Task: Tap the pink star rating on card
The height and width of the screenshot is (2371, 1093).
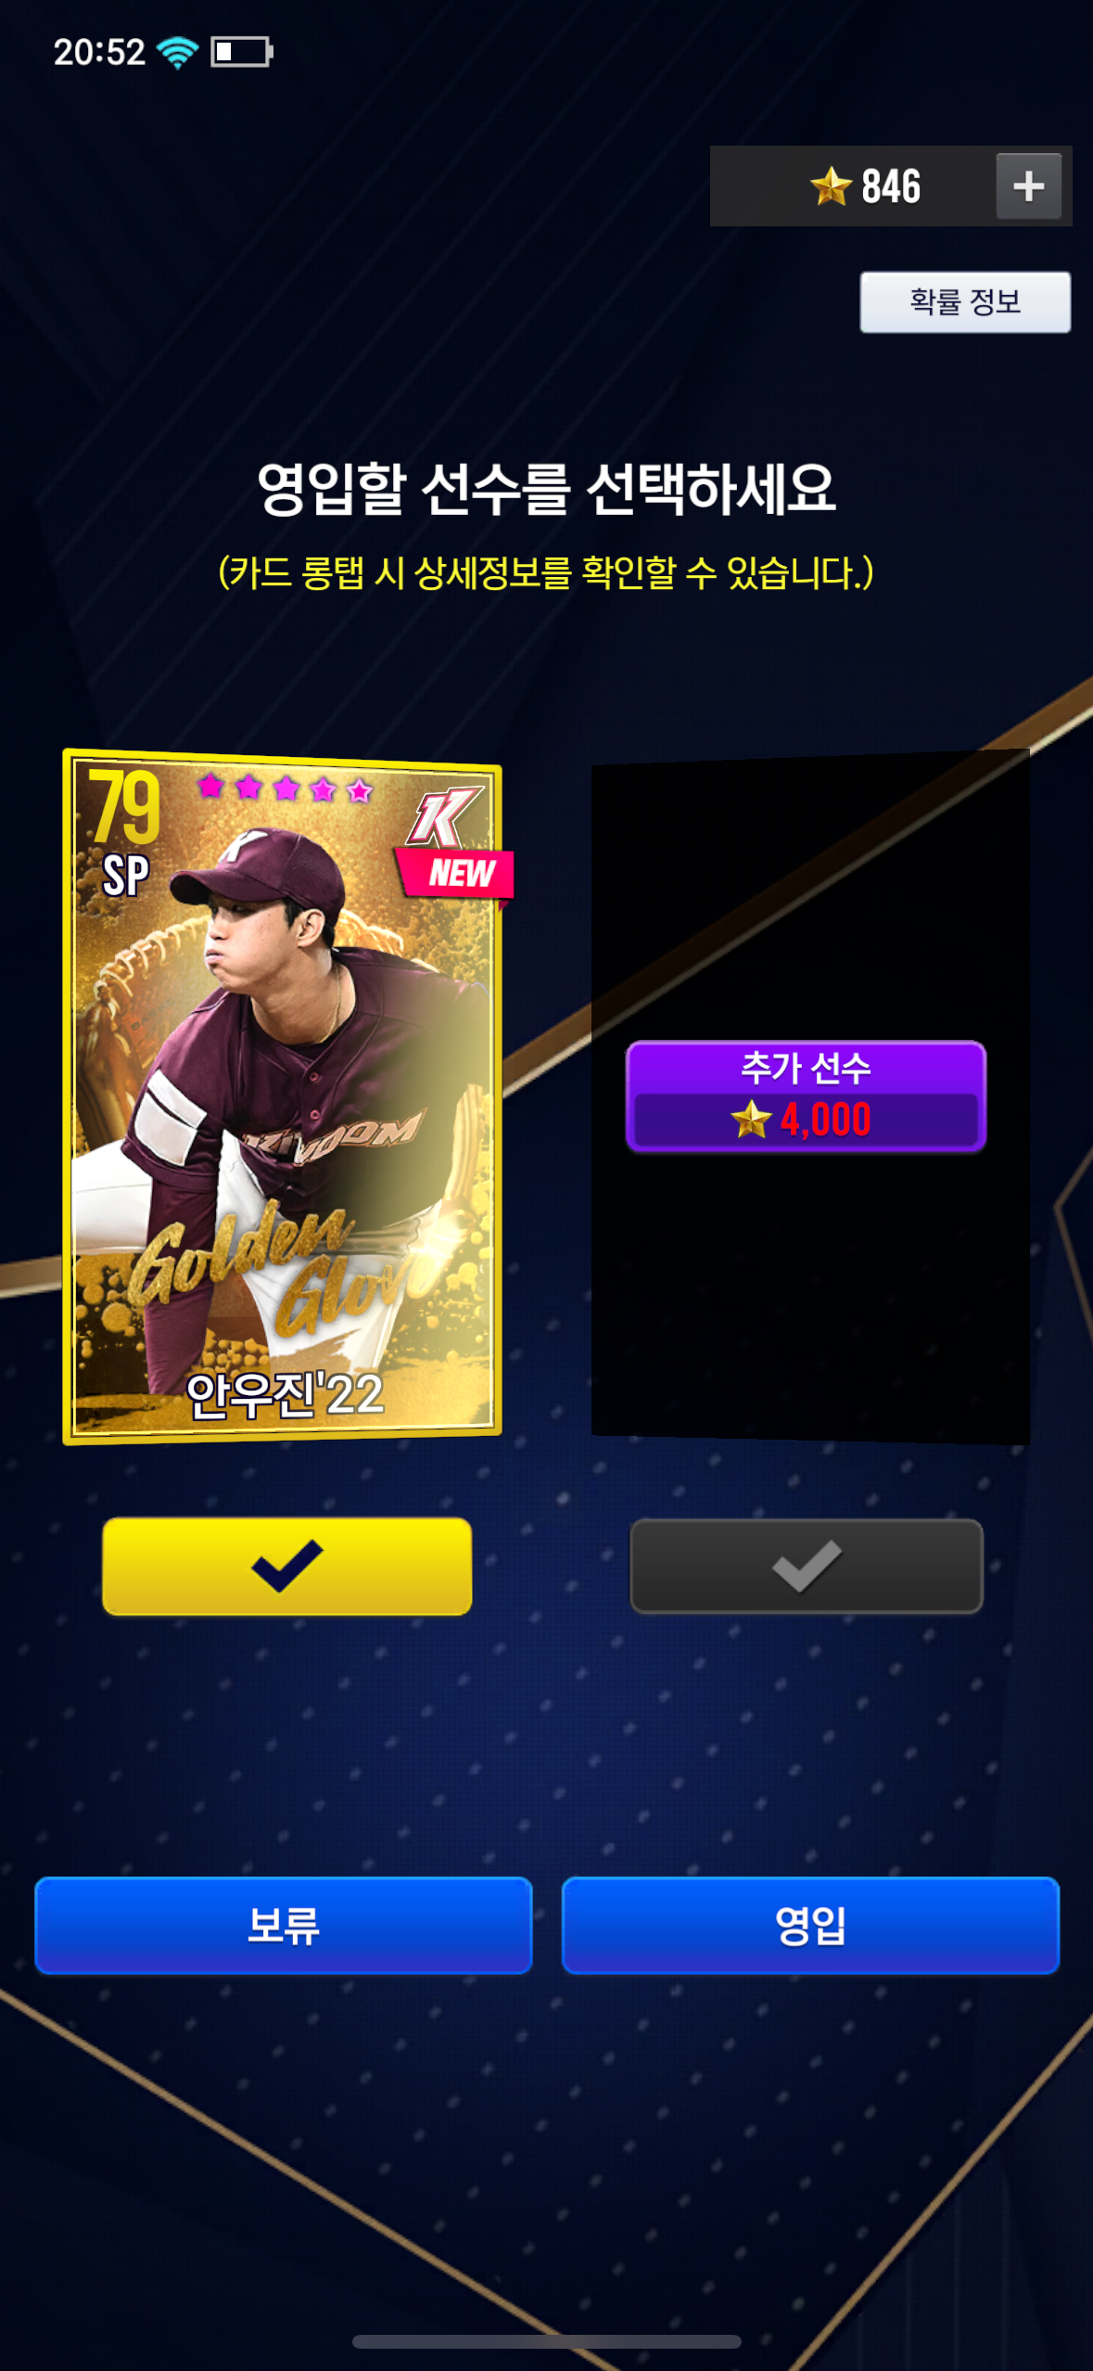Action: click(285, 788)
